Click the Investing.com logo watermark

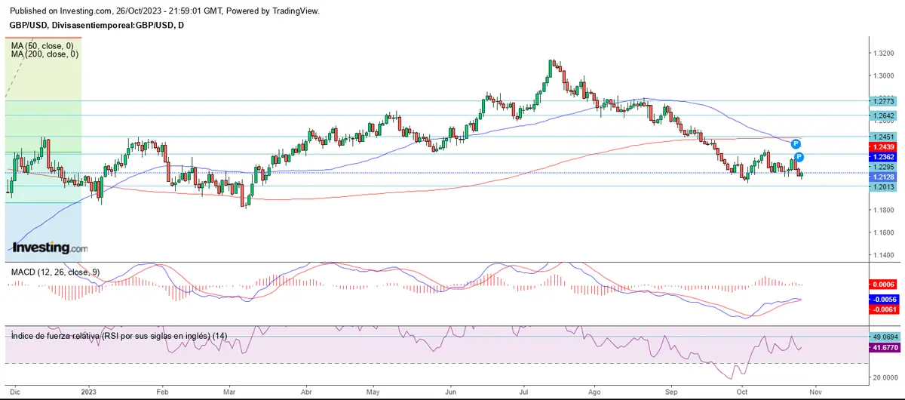coord(48,248)
